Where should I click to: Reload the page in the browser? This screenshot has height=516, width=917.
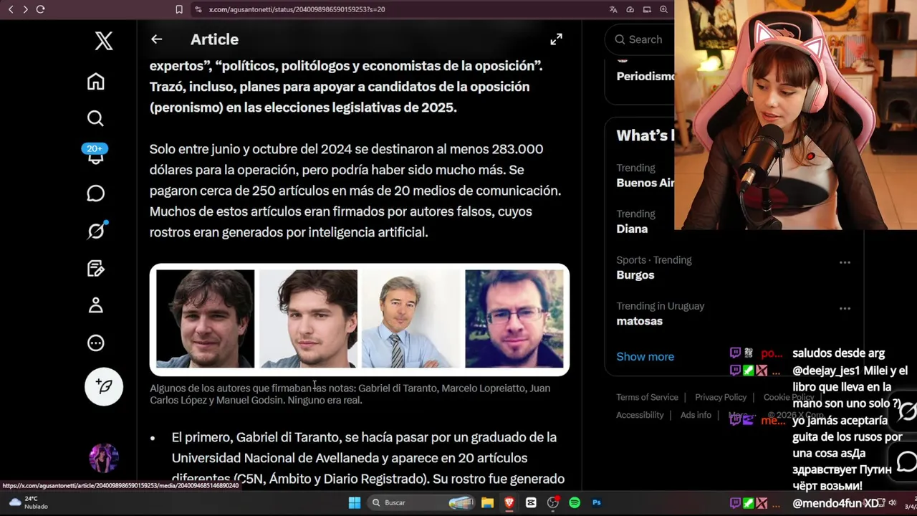click(x=40, y=9)
